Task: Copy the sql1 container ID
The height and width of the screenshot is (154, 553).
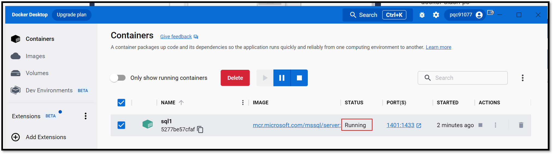Action: pos(200,130)
